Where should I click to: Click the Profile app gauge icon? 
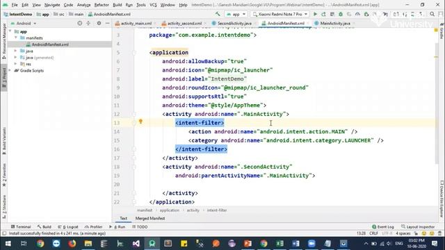(357, 14)
